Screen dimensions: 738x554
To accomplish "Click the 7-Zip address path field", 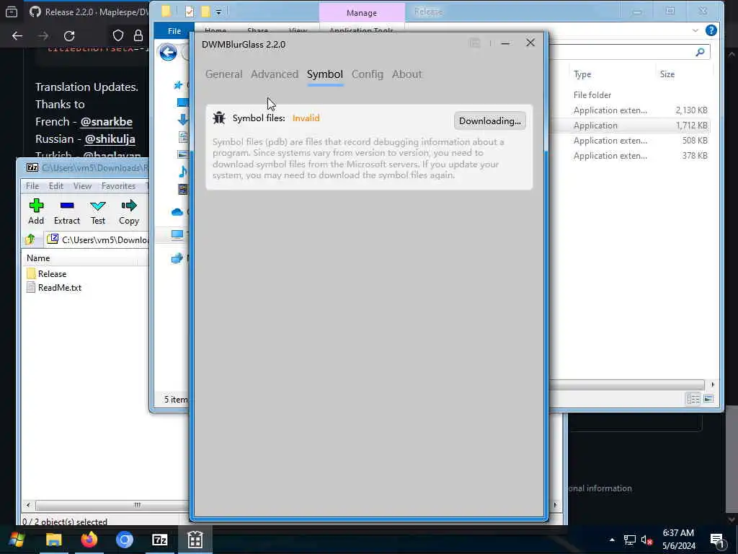I will coord(97,239).
